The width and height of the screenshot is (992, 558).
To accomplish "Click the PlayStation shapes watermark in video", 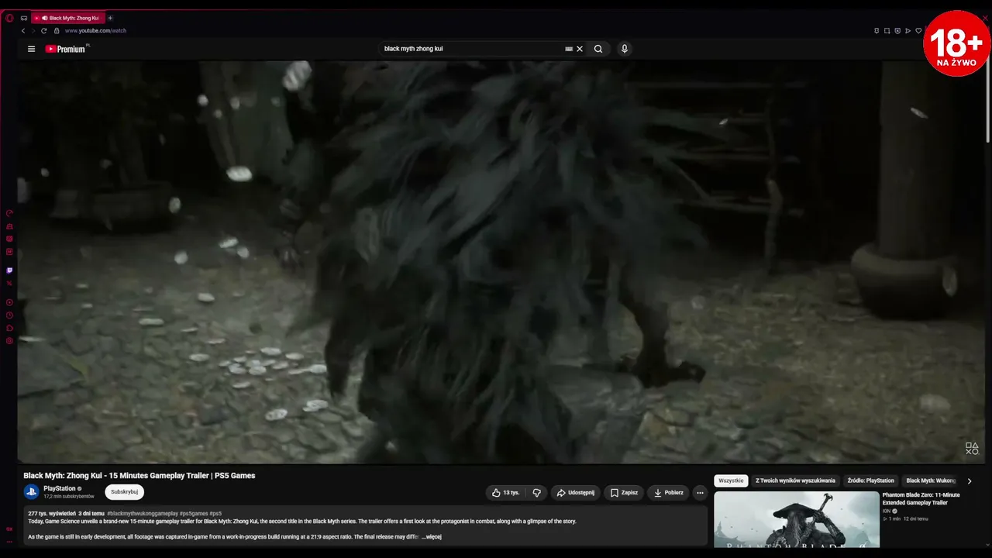I will point(972,449).
